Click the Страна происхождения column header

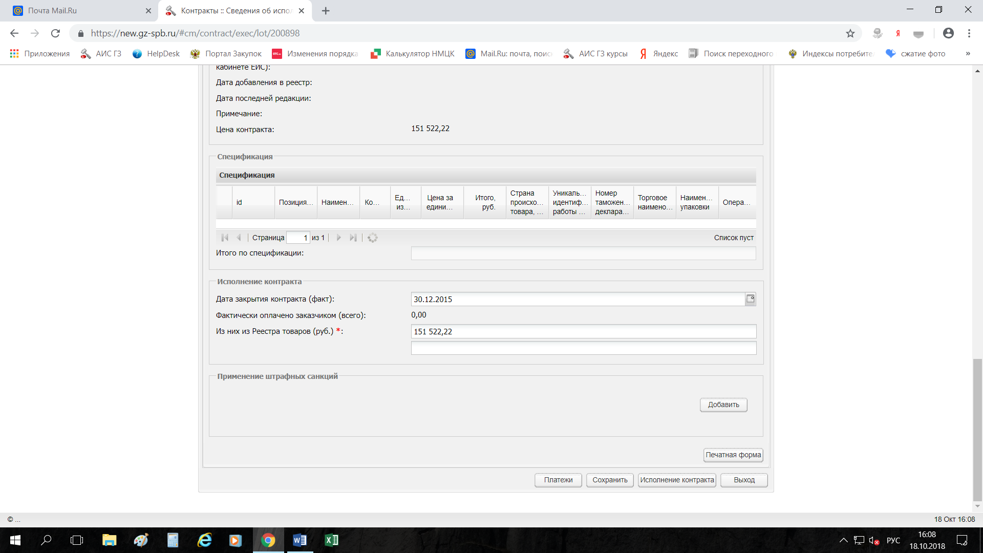(x=527, y=202)
